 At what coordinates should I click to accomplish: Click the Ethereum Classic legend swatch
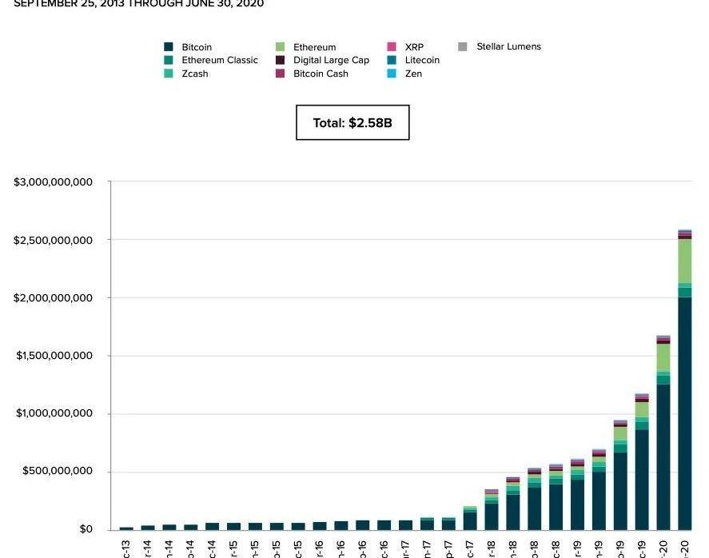(x=169, y=60)
